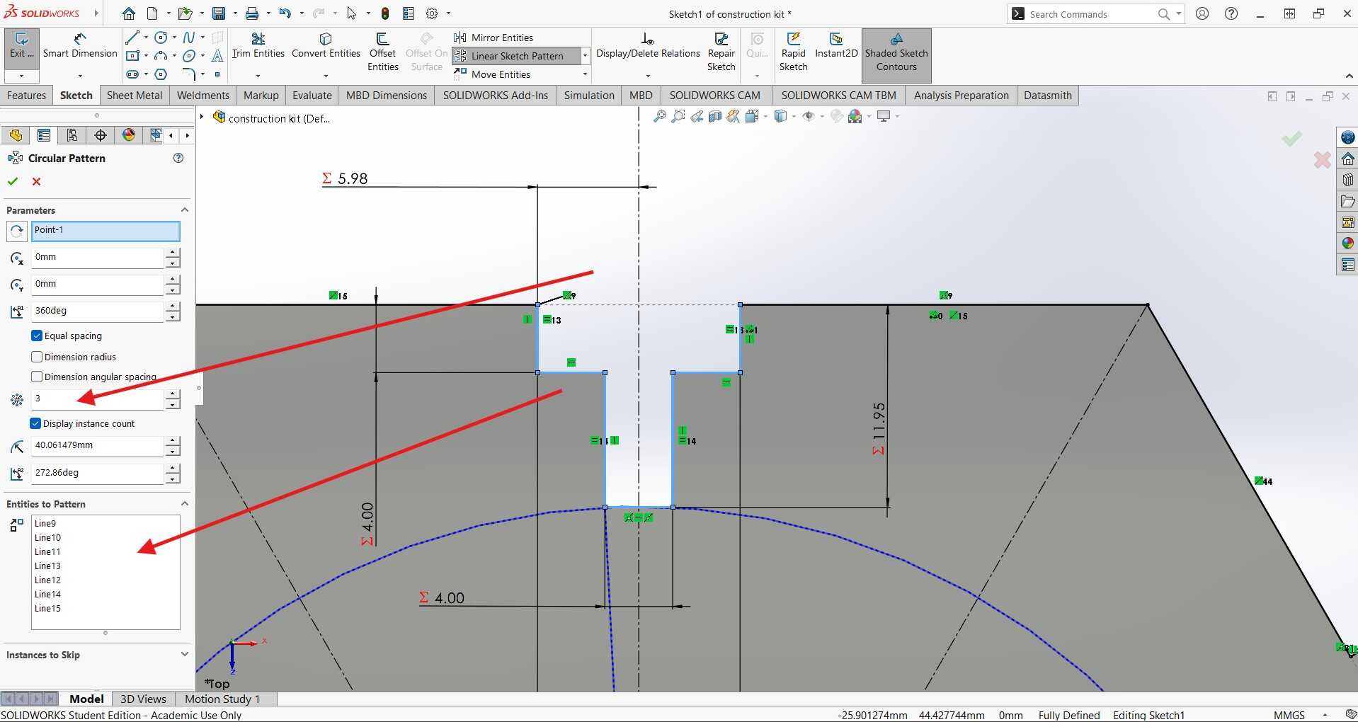Collapse the Entities to Pattern section
This screenshot has width=1358, height=722.
click(185, 503)
